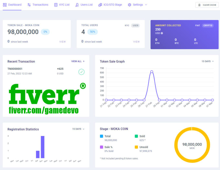Toggle Total Users to KYC

(x=127, y=26)
